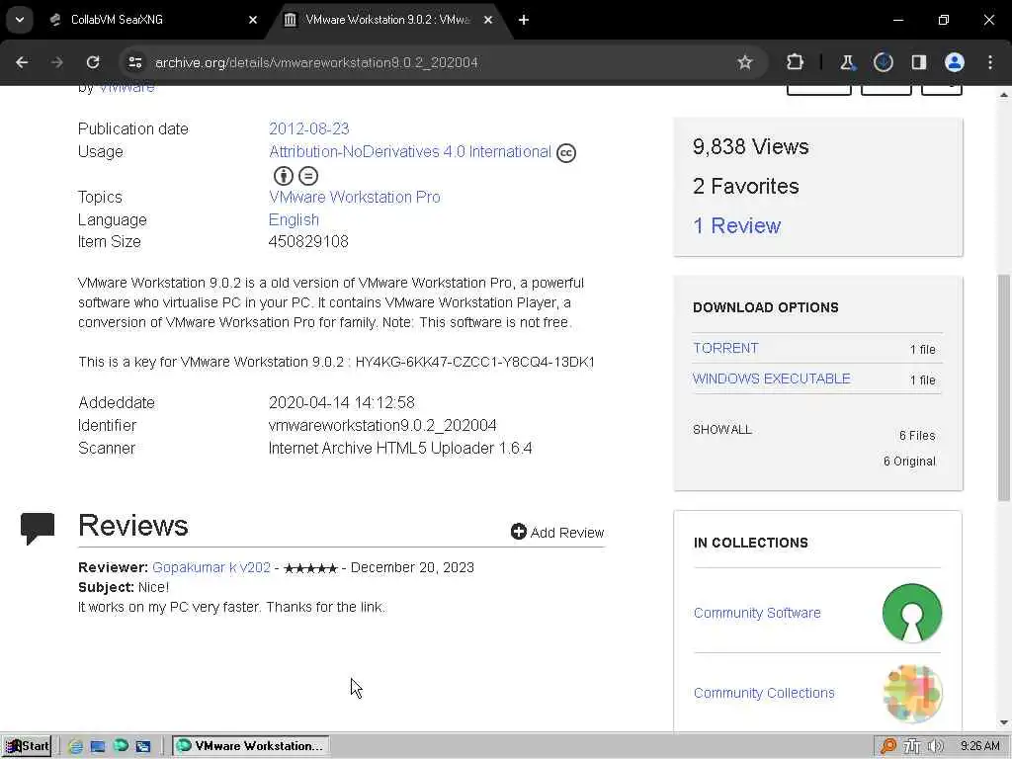Open the English language link
Image resolution: width=1012 pixels, height=759 pixels.
coord(294,219)
